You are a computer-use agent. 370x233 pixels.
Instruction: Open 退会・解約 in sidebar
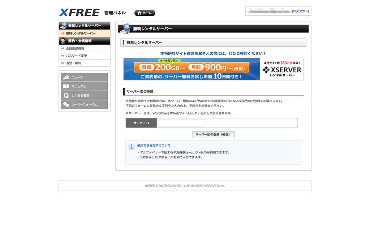[x=85, y=63]
